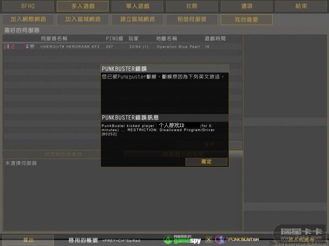
Task: Open the BFHQ tab
Action: (x=28, y=6)
